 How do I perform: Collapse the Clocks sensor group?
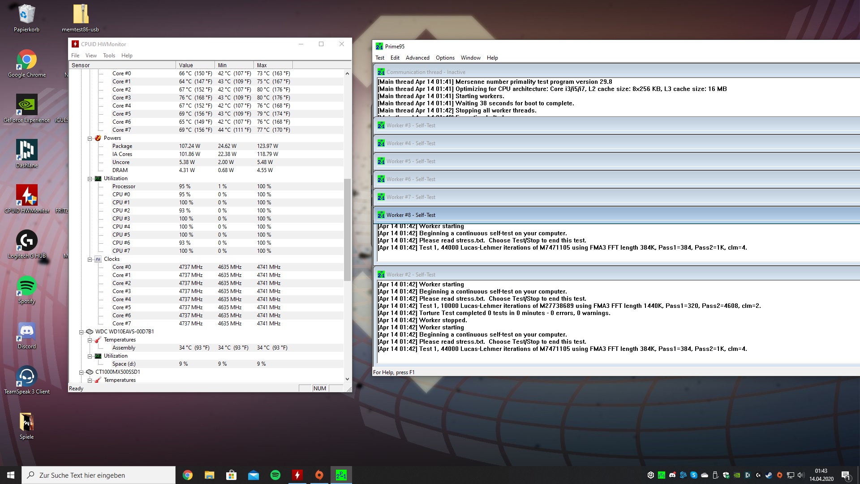pos(90,259)
